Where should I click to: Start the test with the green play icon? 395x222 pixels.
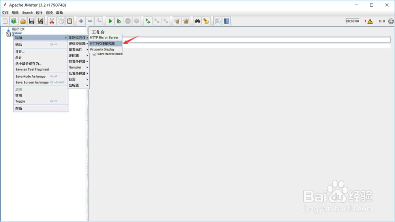[110, 21]
